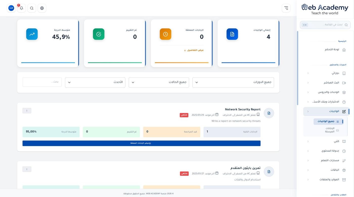Click the 95,00% average grade tile
Screen dimensions: 354x197
pos(51,132)
